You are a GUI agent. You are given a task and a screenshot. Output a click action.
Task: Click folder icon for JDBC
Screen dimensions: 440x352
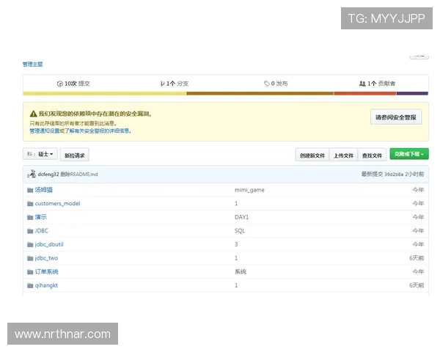30,231
